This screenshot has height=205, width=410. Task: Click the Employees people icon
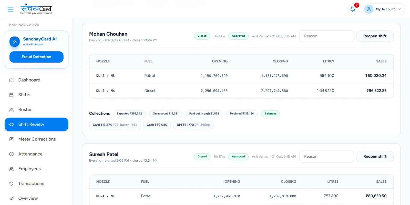tap(12, 169)
